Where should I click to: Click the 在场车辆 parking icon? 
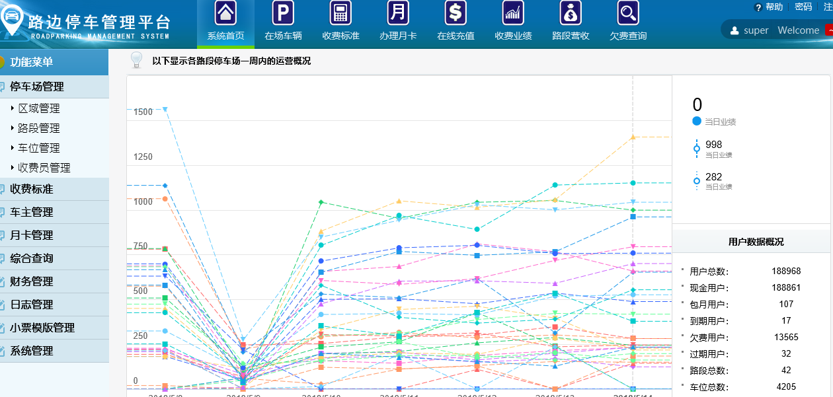click(x=283, y=13)
